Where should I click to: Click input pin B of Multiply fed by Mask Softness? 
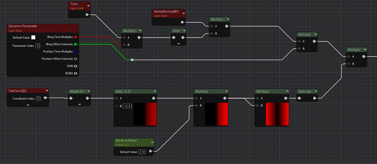[x=197, y=105]
